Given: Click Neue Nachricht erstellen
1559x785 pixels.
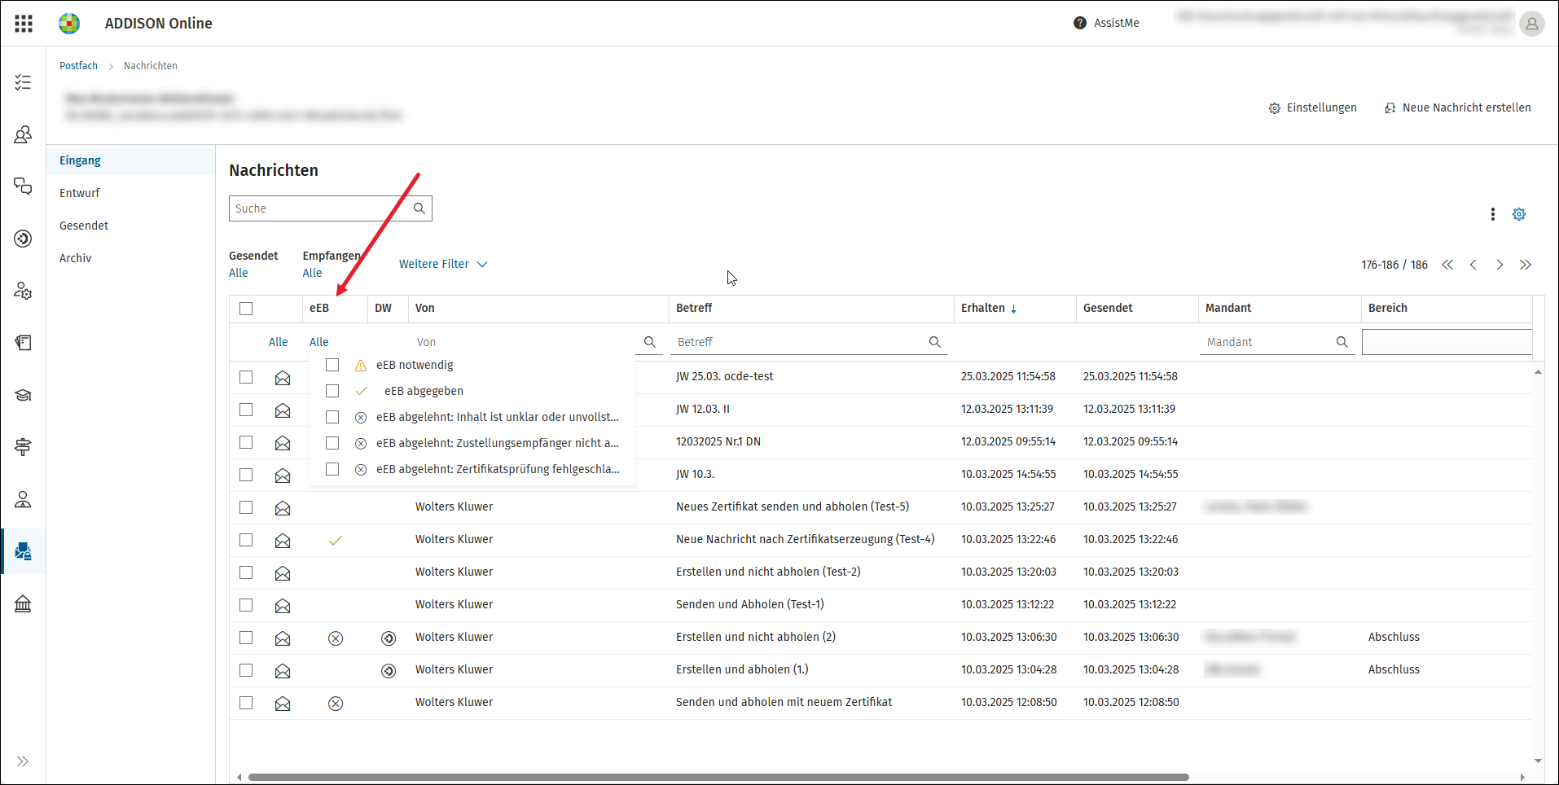Looking at the screenshot, I should pos(1458,107).
